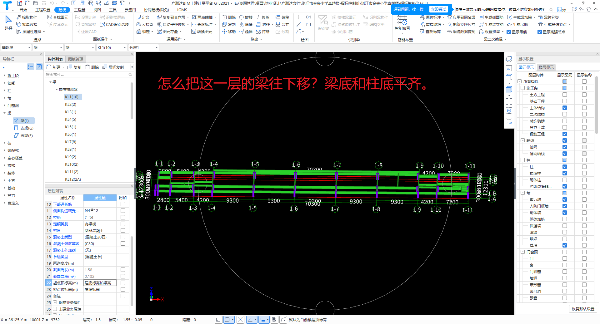Open the 工程量 ribbon tab

(80, 10)
